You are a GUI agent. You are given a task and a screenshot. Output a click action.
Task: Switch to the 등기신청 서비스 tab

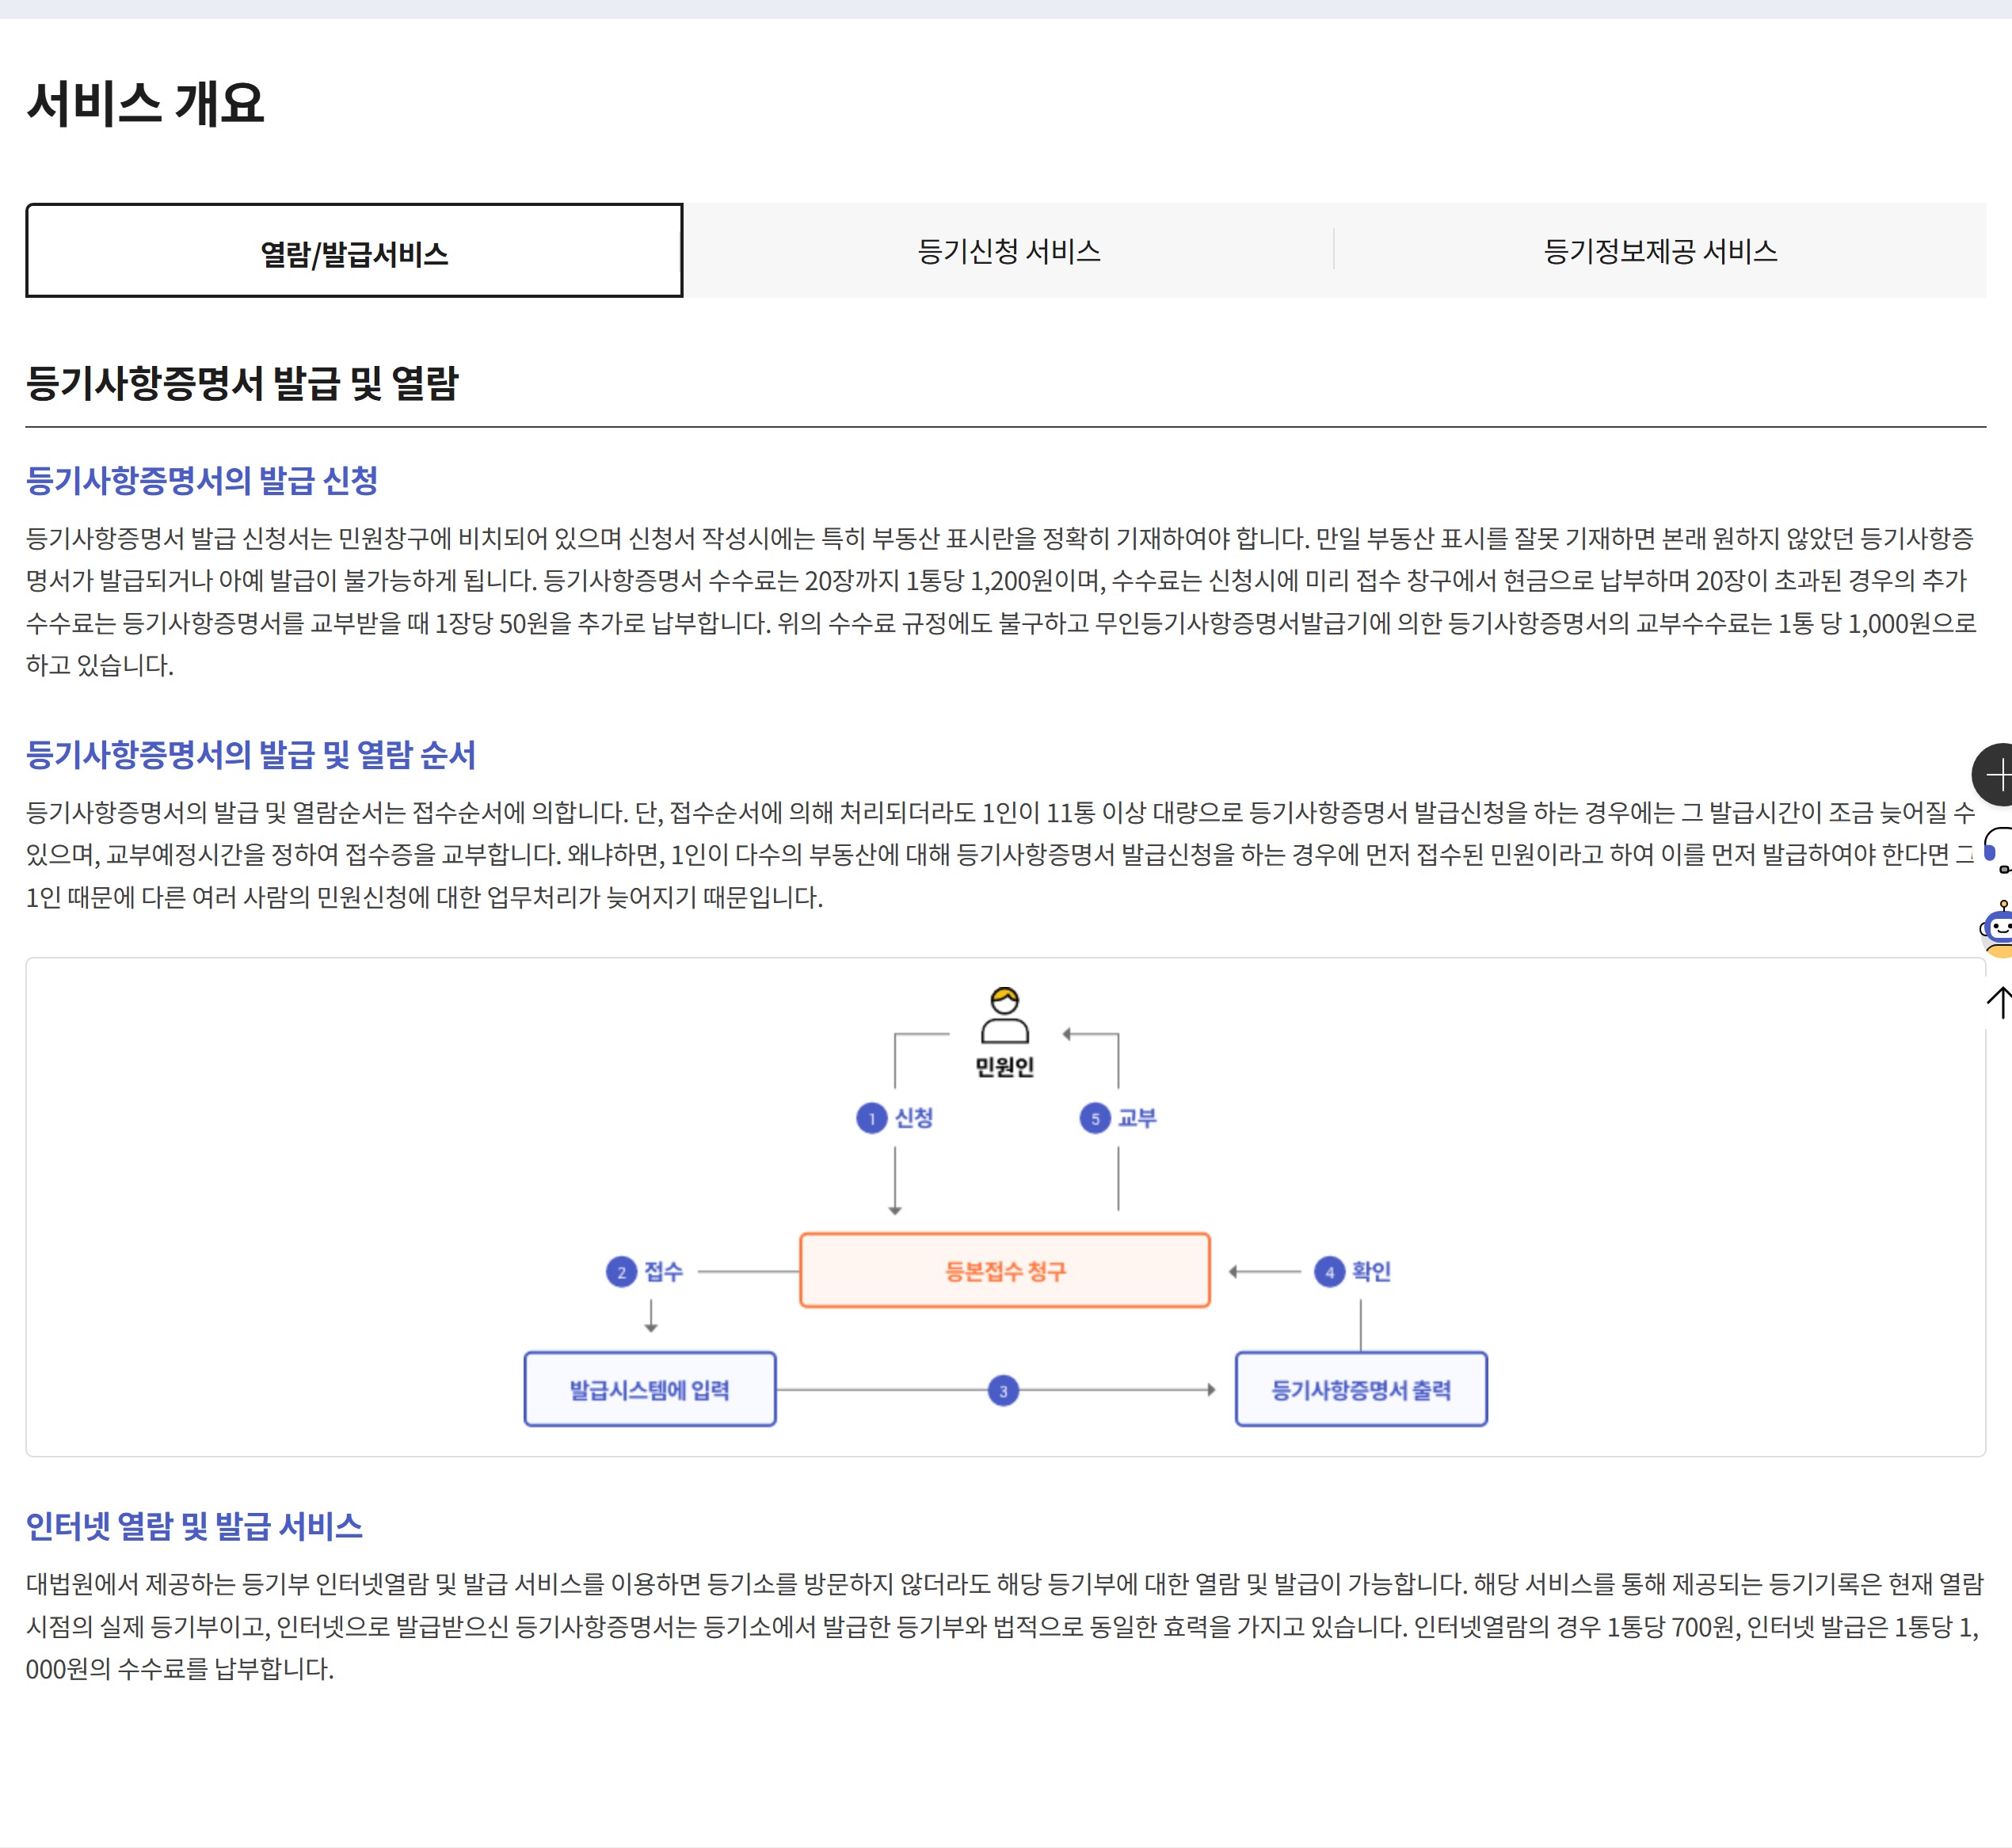tap(1008, 251)
